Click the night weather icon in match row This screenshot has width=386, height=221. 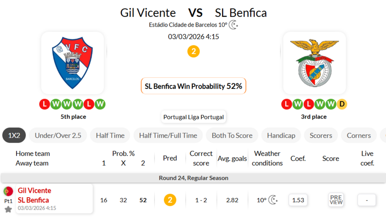[273, 200]
